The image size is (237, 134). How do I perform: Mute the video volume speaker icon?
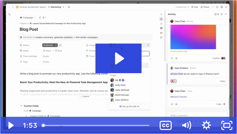pyautogui.click(x=187, y=125)
